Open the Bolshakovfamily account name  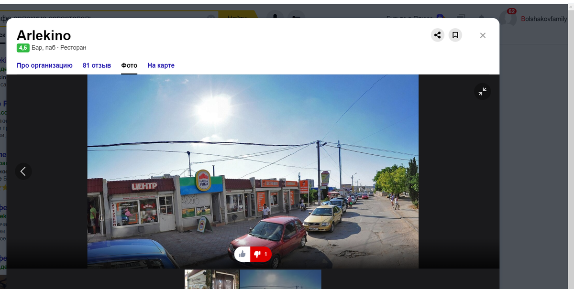[x=544, y=19]
